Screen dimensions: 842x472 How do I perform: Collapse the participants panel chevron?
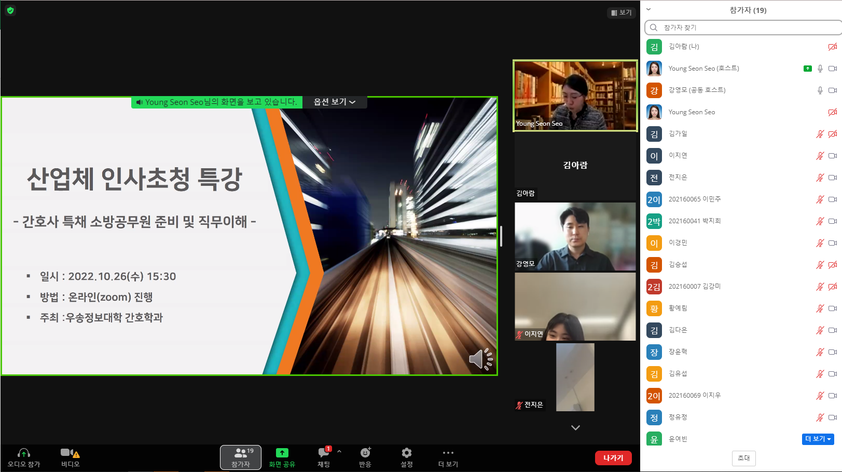648,9
